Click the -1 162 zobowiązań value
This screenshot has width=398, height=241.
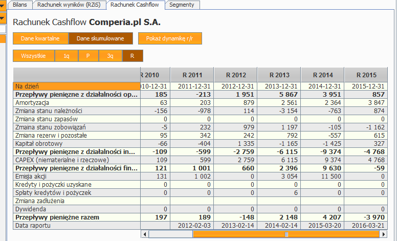[x=375, y=127]
